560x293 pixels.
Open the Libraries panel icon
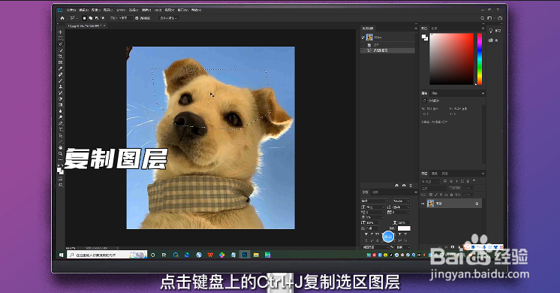point(491,41)
